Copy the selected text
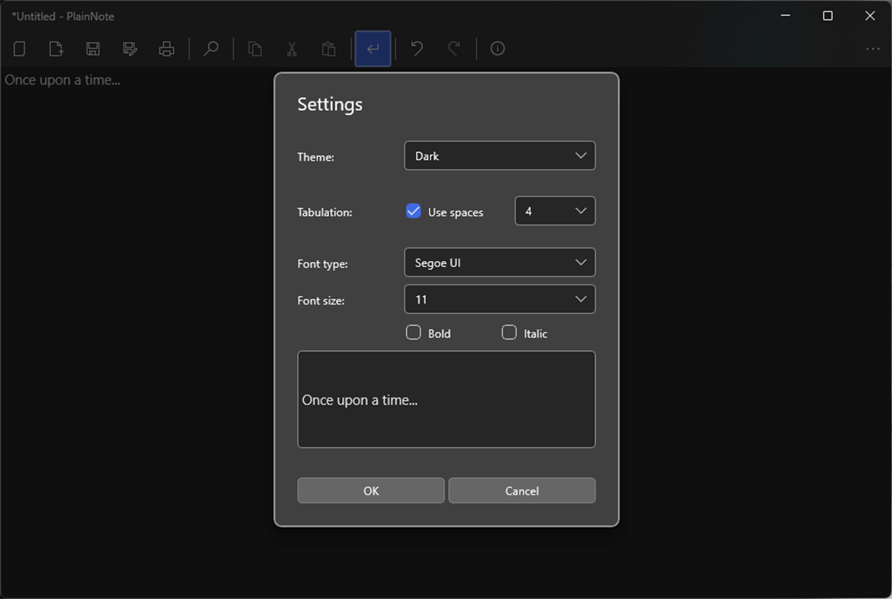892x599 pixels. click(254, 48)
